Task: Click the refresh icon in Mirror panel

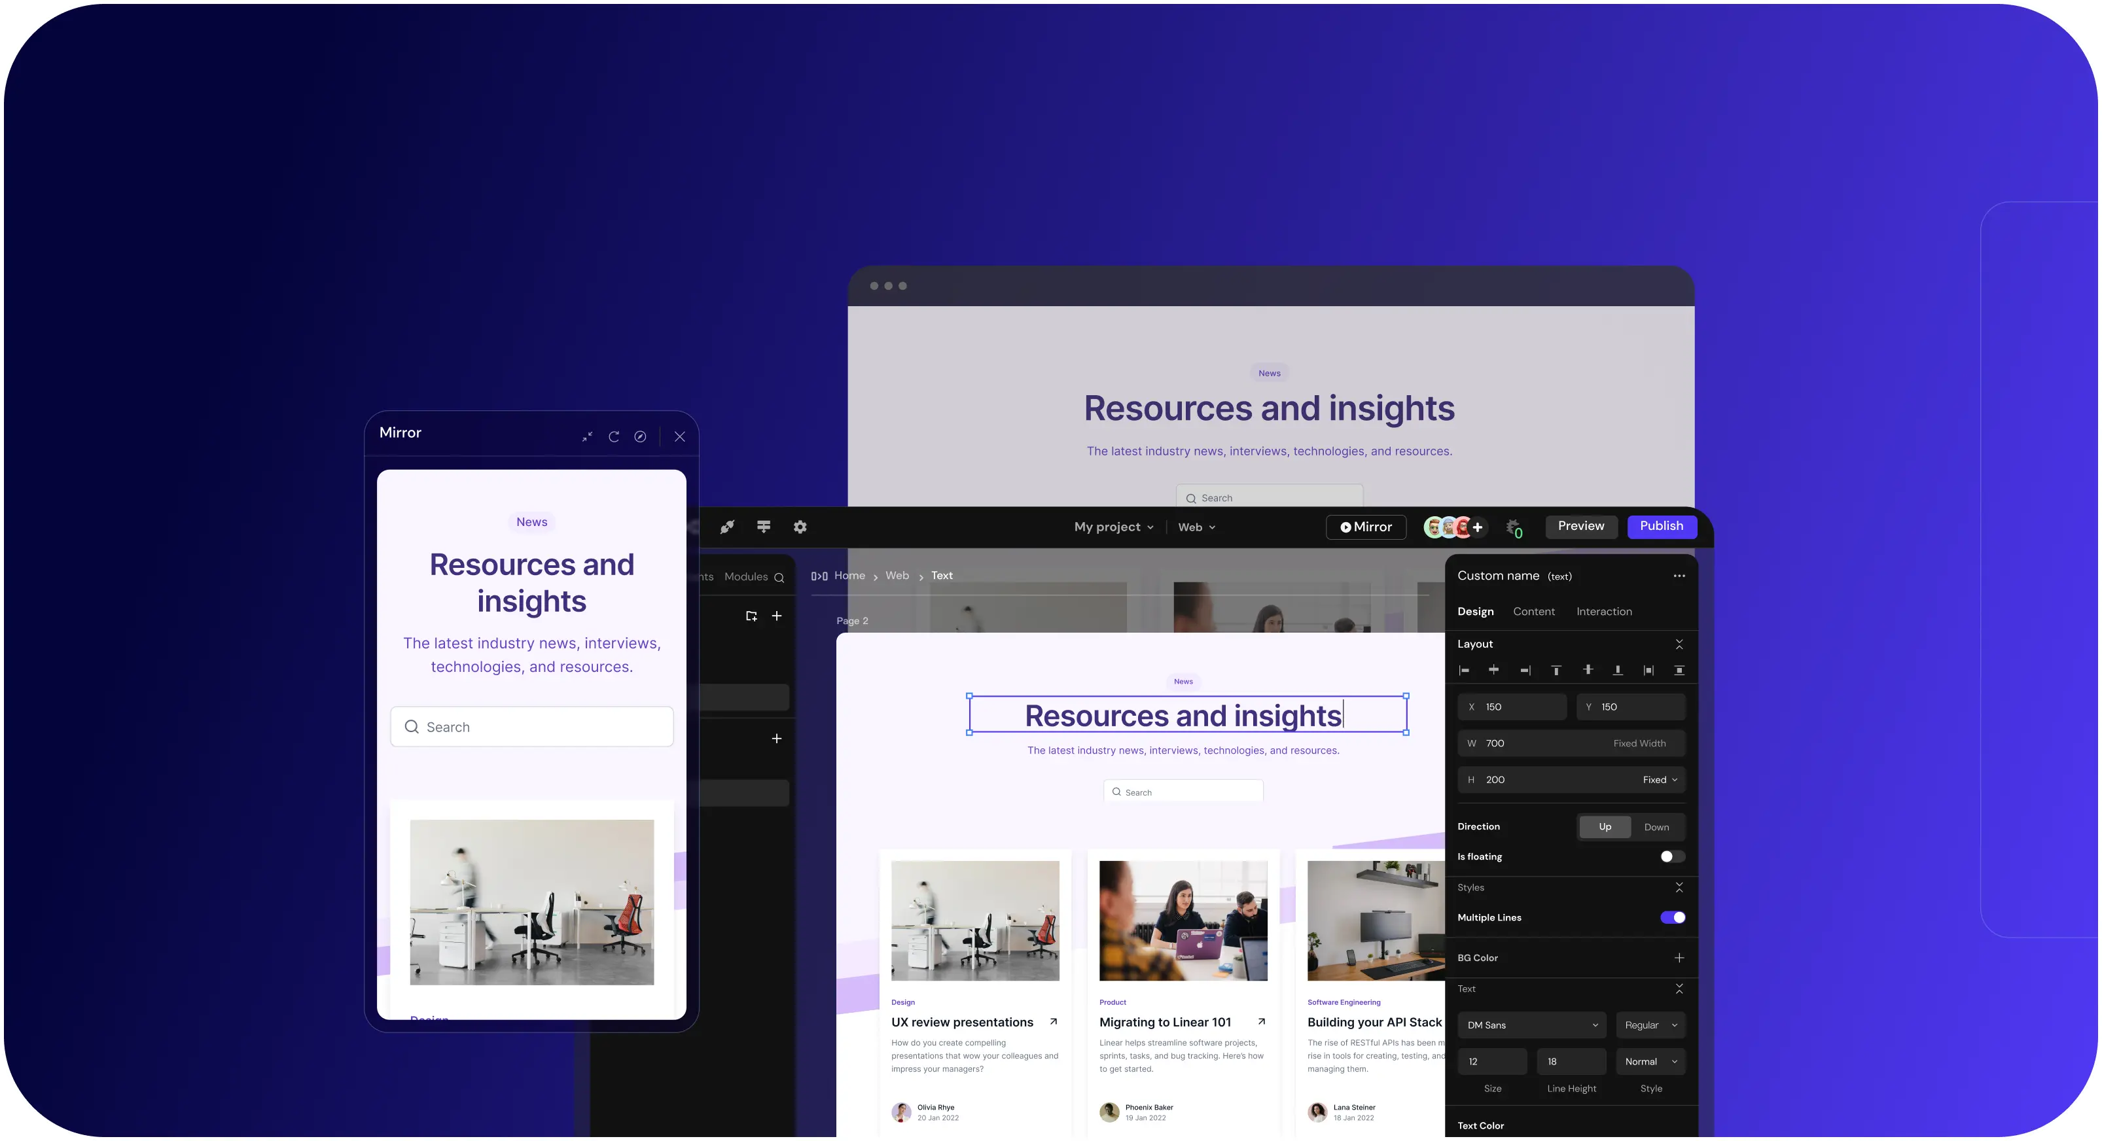Action: pyautogui.click(x=614, y=436)
